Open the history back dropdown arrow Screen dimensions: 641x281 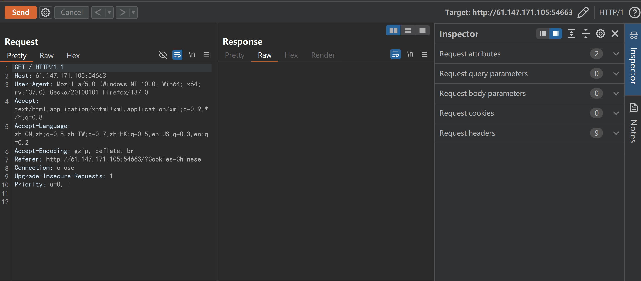109,12
